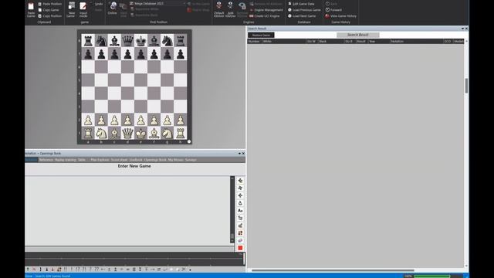This screenshot has height=278, width=494.
Task: Insert the '!!' annotation symbol
Action: (x=65, y=270)
